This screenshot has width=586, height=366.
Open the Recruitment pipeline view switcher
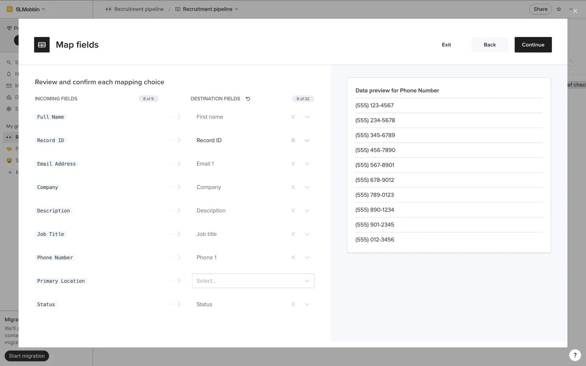pyautogui.click(x=207, y=9)
